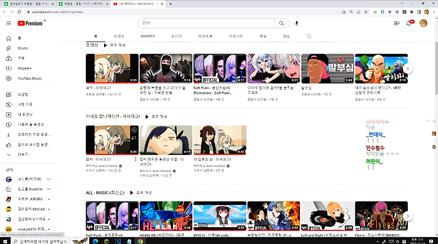Click the YouTube search input field
Viewport: 438px width, 244px height.
coord(206,23)
